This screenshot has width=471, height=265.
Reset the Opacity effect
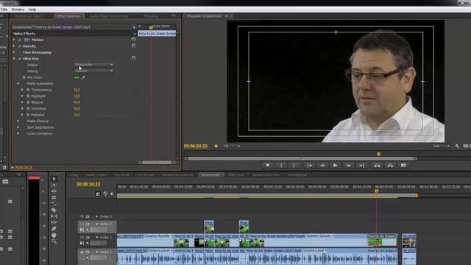[x=133, y=46]
